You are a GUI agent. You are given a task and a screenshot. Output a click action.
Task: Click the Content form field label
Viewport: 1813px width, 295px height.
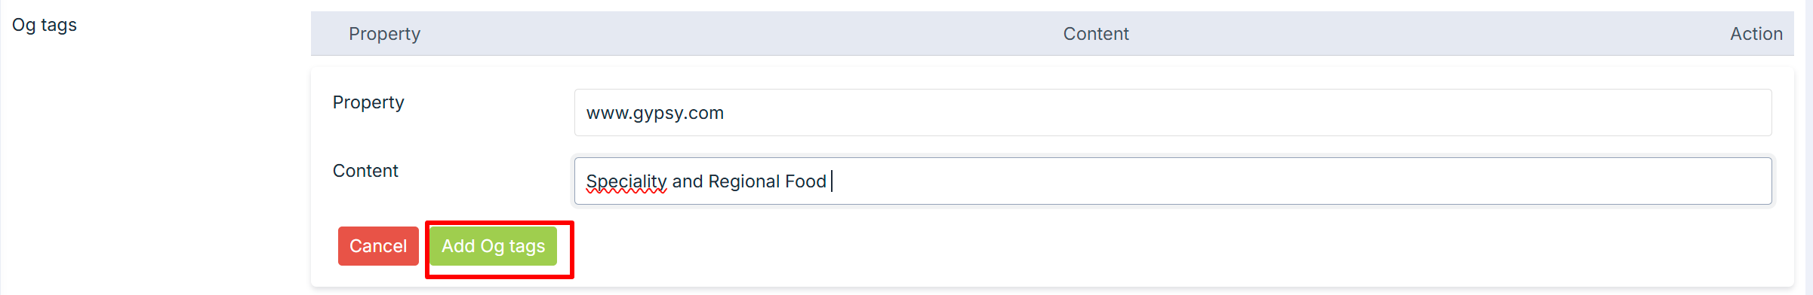(365, 171)
